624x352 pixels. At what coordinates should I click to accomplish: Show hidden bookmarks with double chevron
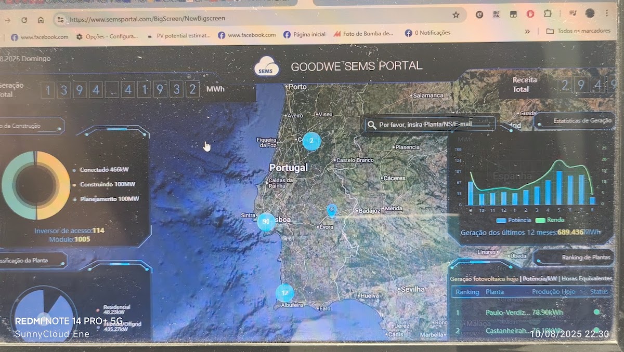point(527,32)
